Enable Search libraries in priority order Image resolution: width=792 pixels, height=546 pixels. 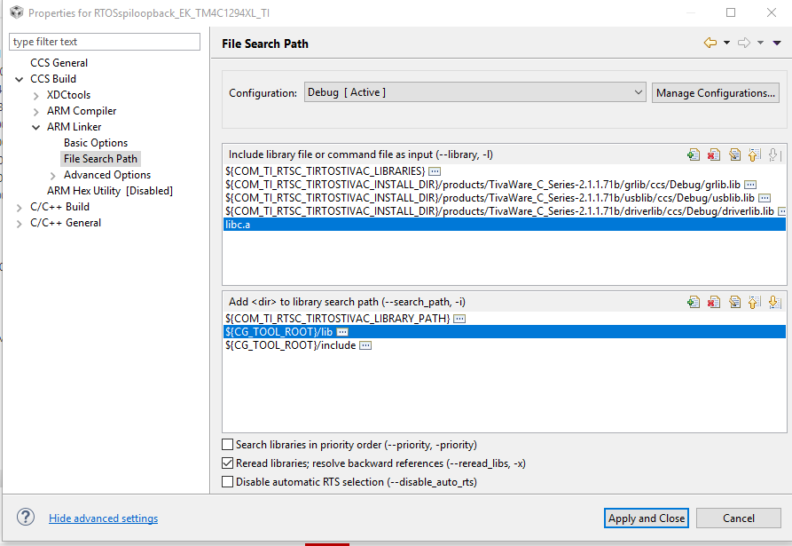pyautogui.click(x=228, y=445)
